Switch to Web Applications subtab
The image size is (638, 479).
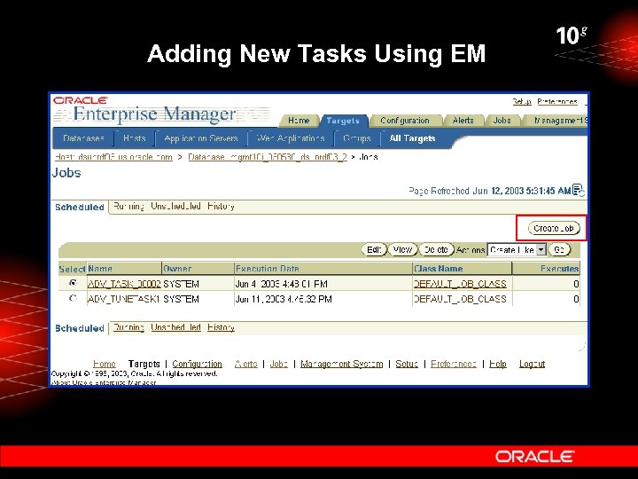click(291, 138)
